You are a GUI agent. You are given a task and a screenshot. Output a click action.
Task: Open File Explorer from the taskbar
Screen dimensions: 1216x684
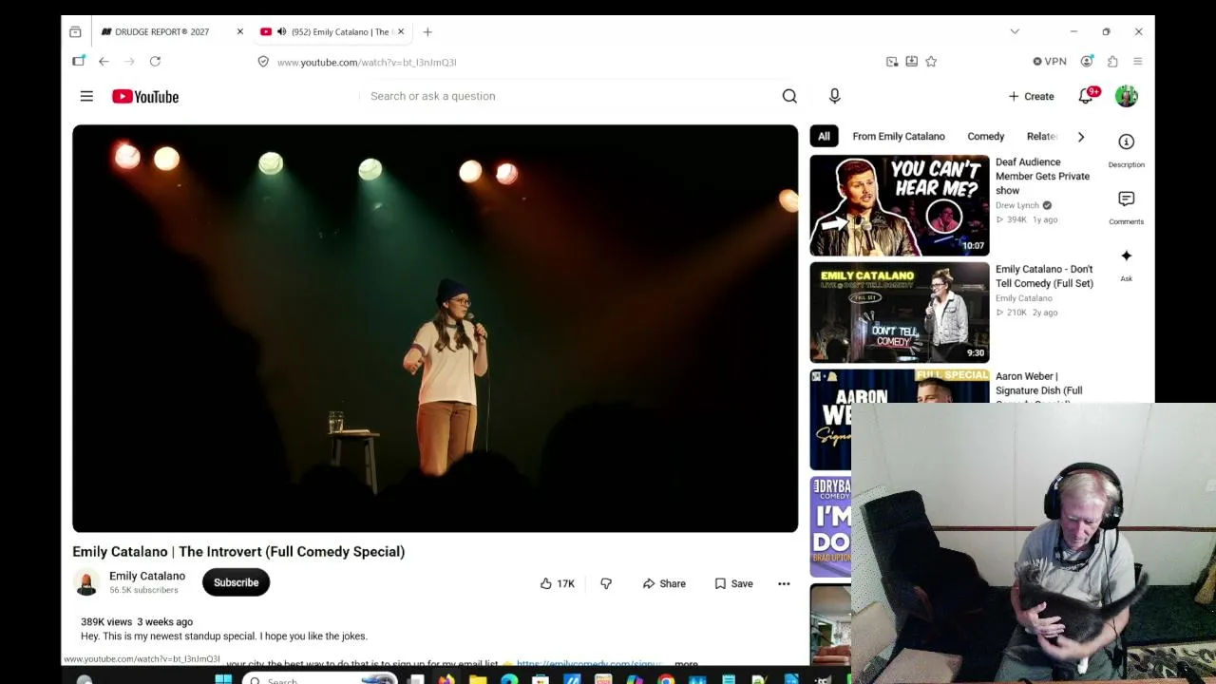click(x=478, y=679)
